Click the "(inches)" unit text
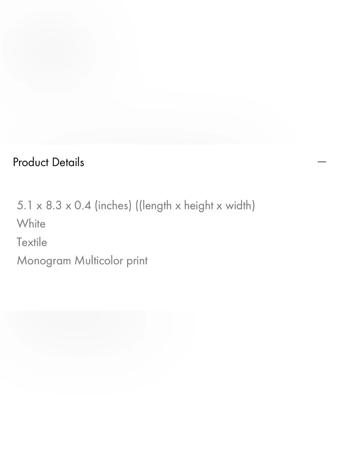341x455 pixels. click(x=113, y=205)
